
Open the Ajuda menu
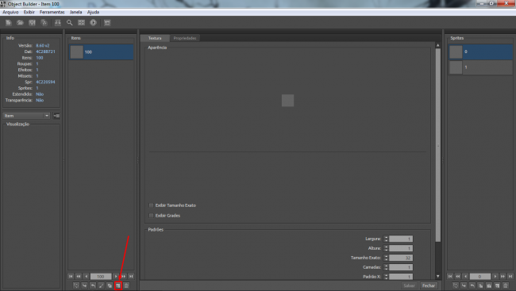[93, 12]
